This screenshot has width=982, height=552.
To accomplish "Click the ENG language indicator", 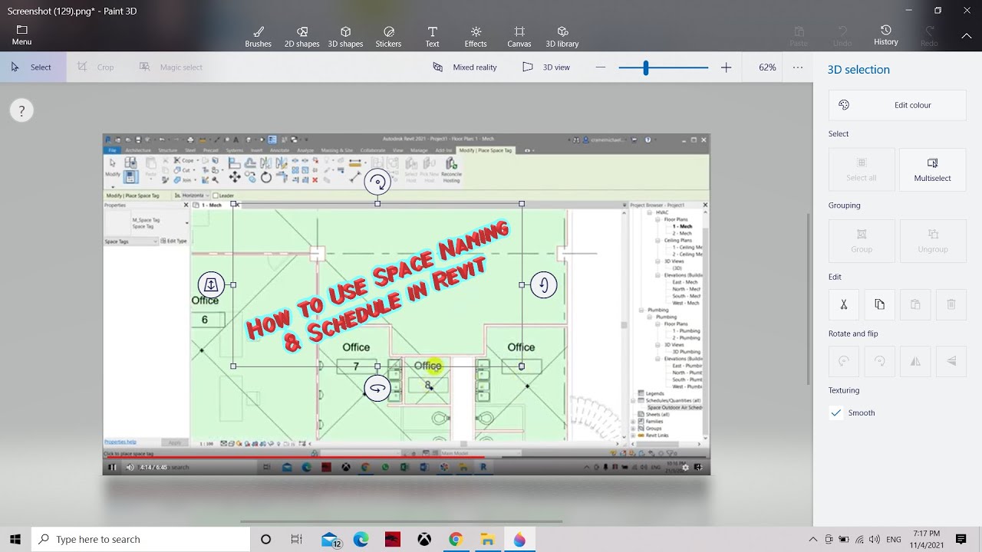I will tap(893, 540).
